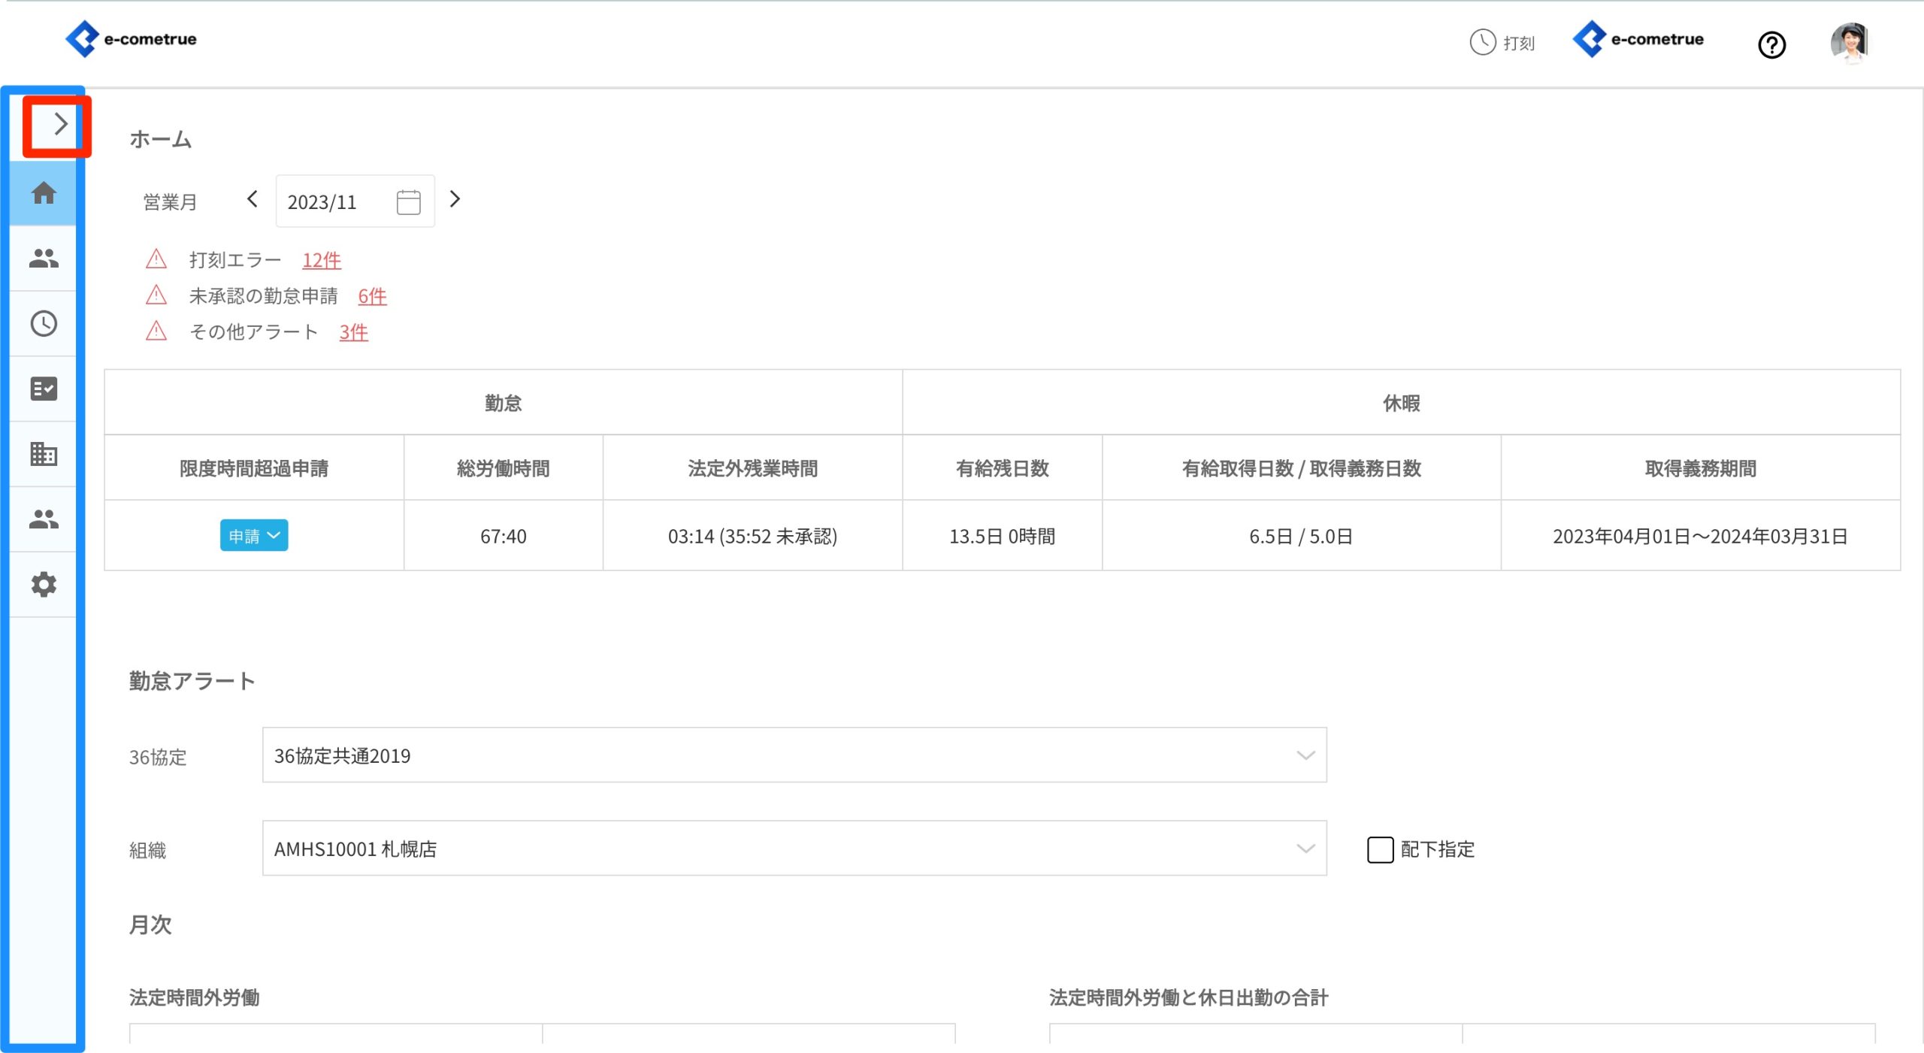The height and width of the screenshot is (1053, 1924).
Task: Enable the 配下指定 checkbox
Action: coord(1380,849)
